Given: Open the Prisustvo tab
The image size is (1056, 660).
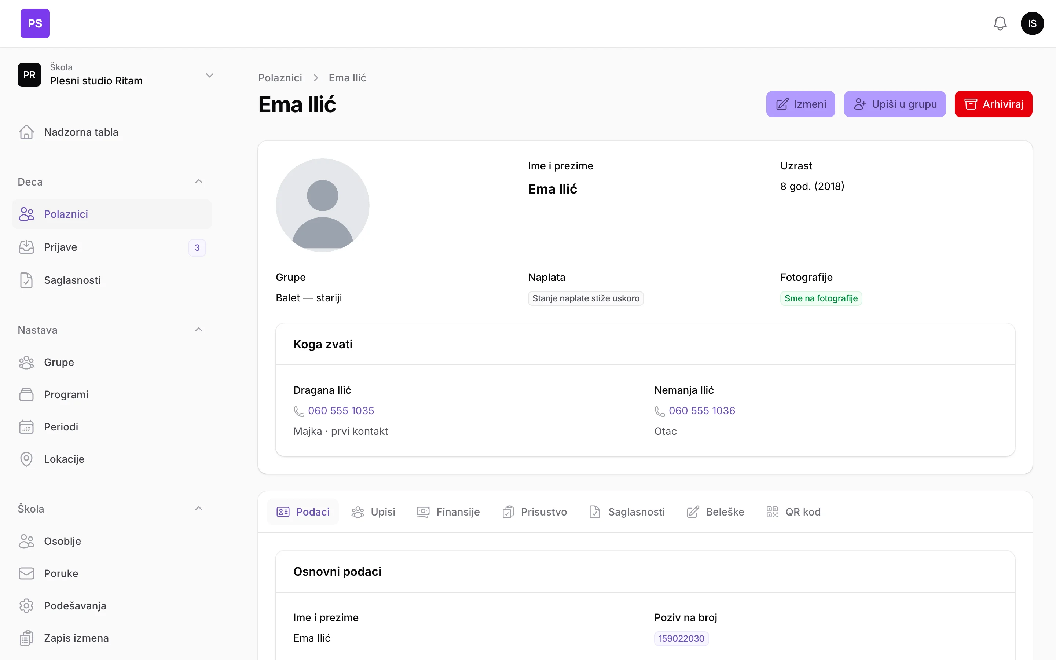Looking at the screenshot, I should click(x=535, y=512).
